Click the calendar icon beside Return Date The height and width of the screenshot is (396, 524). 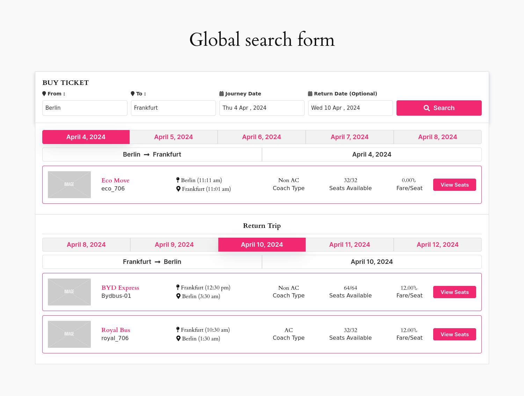point(310,94)
